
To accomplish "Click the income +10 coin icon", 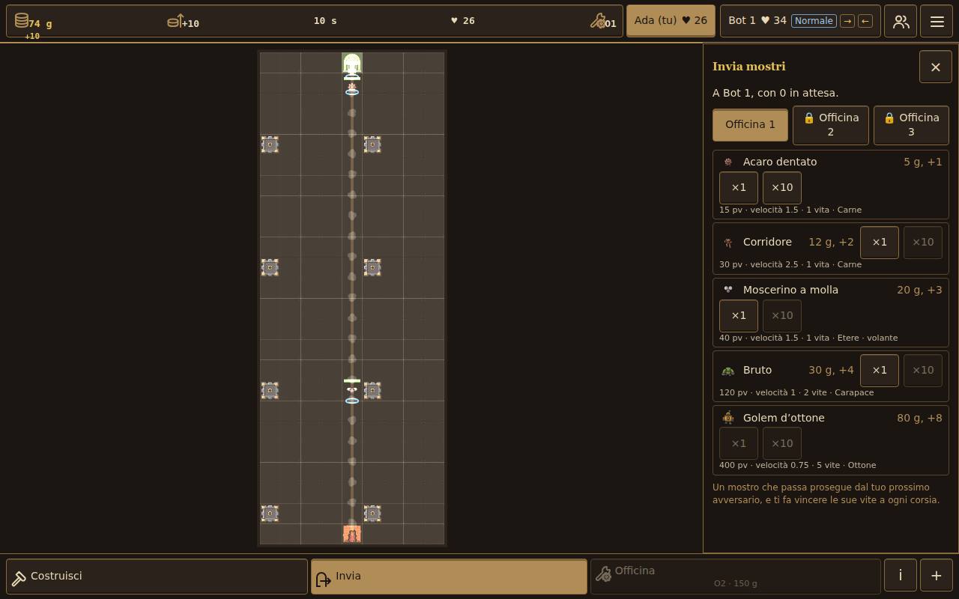I will [x=175, y=20].
